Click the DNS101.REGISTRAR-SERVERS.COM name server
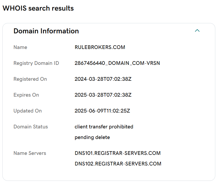This screenshot has width=219, height=184. point(118,153)
